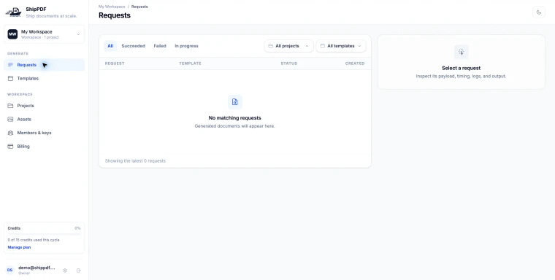
Task: Click the Projects folder icon in sidebar
Action: [10, 106]
